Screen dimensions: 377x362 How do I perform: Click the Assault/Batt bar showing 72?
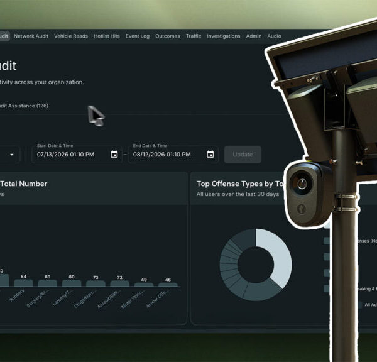(x=119, y=283)
